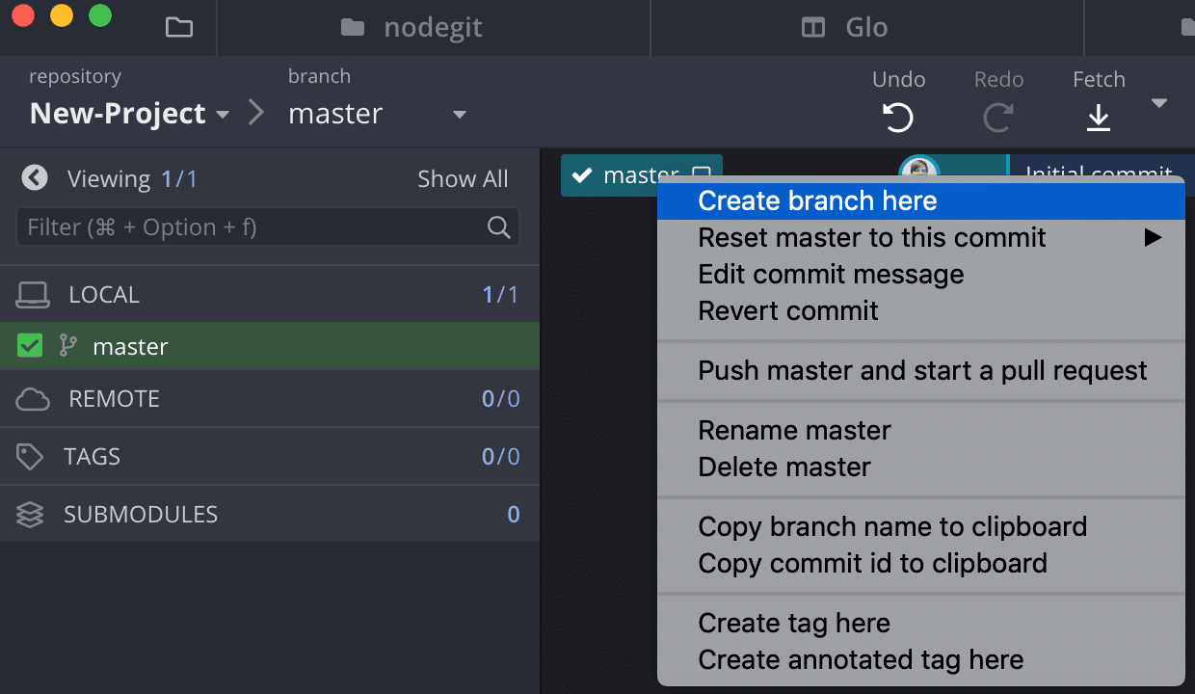Click the search icon in the filter field

[x=498, y=227]
